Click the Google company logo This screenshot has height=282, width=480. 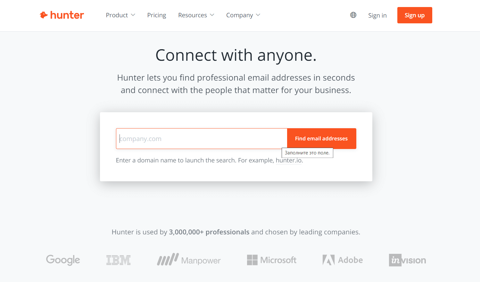click(63, 260)
